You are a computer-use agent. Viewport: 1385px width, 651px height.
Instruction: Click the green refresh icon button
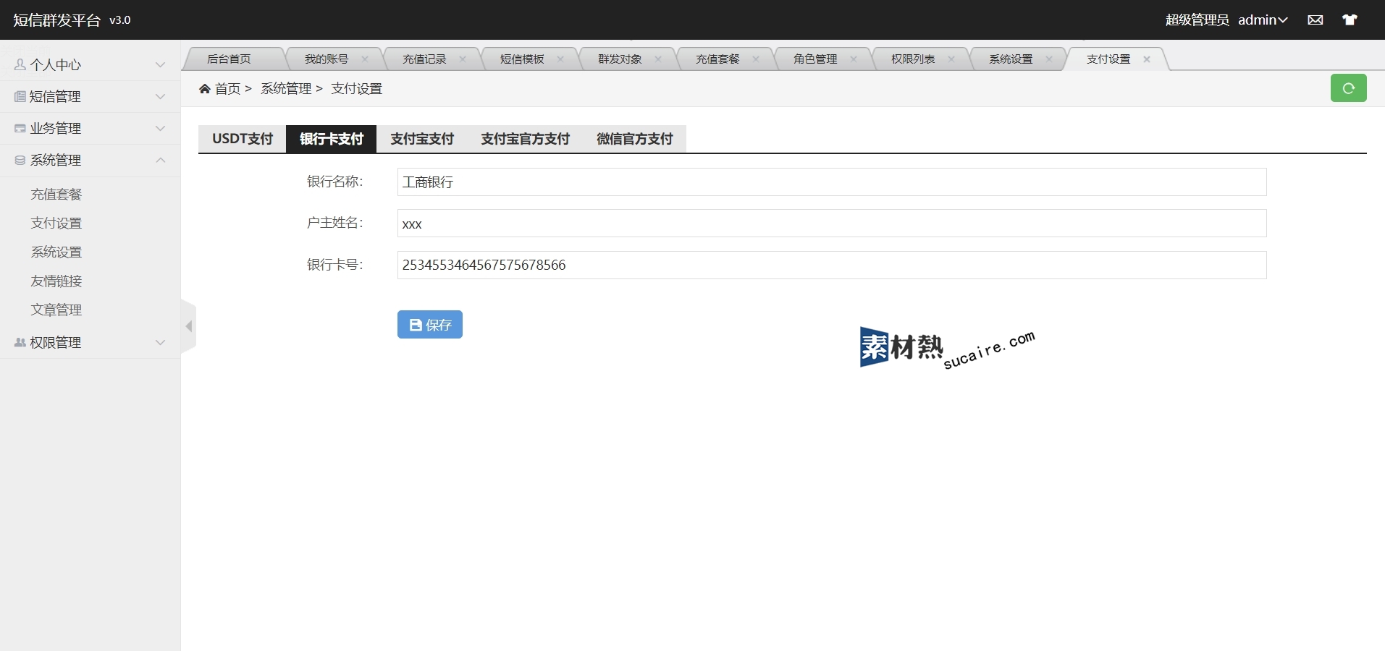point(1348,88)
